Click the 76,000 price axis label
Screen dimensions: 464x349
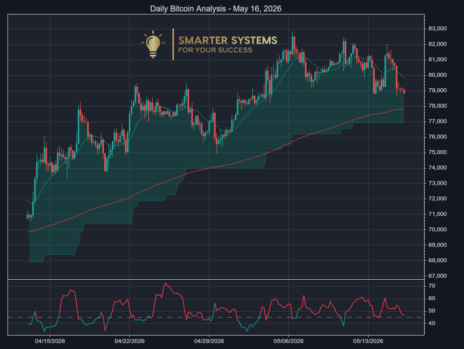[x=438, y=137]
